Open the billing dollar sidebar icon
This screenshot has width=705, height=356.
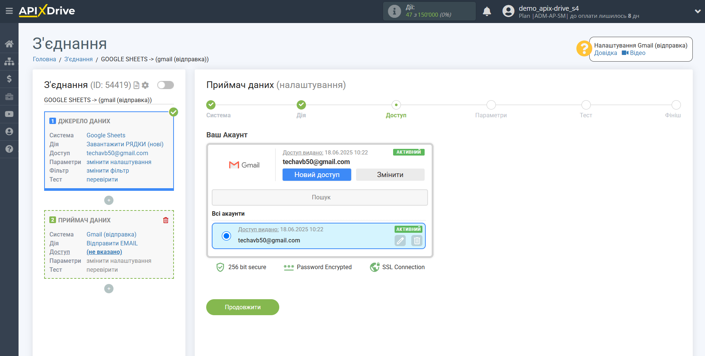(9, 79)
